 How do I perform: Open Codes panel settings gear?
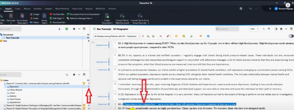point(74,75)
